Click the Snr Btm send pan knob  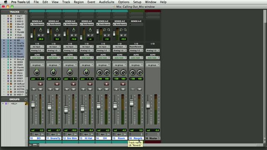click(73, 30)
